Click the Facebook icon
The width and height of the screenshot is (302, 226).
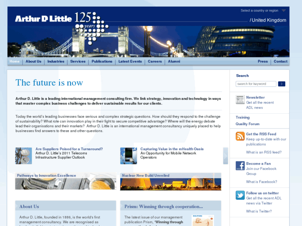[x=240, y=165]
